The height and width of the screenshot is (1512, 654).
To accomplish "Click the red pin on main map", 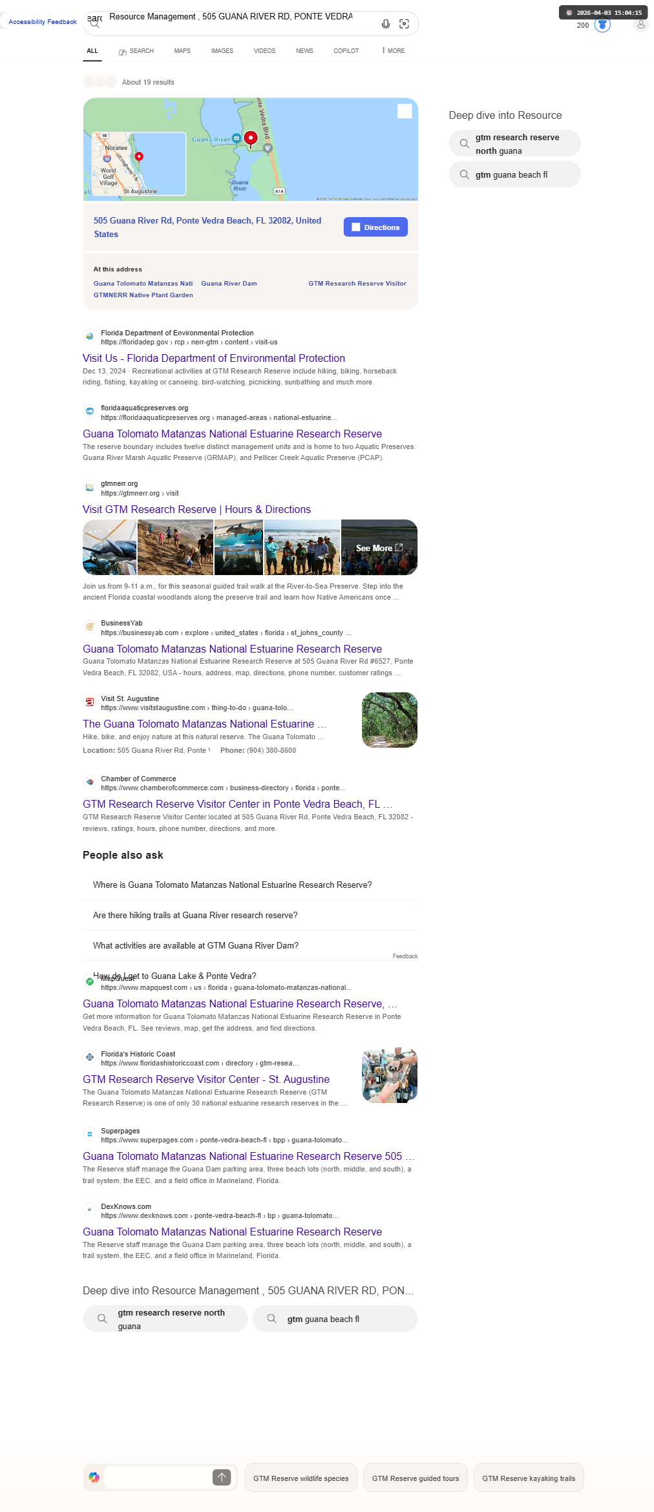I will coord(251,138).
